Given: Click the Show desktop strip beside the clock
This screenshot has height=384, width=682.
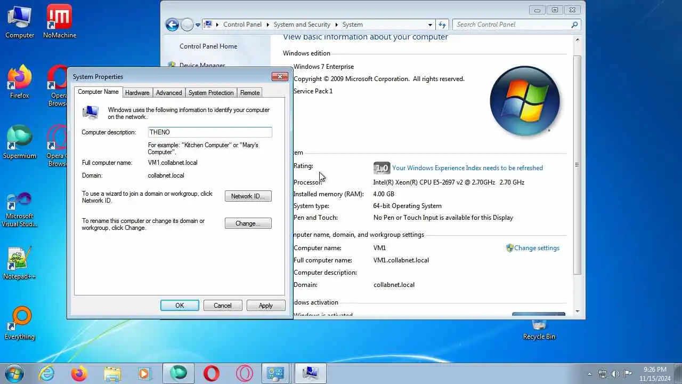Looking at the screenshot, I should tap(678, 374).
